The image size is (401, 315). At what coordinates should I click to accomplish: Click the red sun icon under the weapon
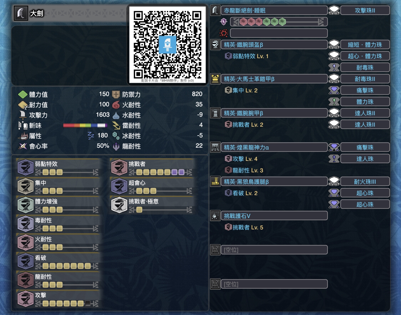(x=223, y=33)
